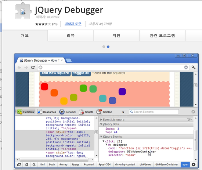Image resolution: width=202 pixels, height=170 pixels.
Task: Click the orange square
Action: click(54, 93)
